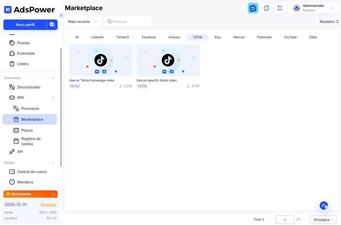Viewport: 341px width, 225px height.
Task: Select the Facebook category tab
Action: tap(149, 37)
